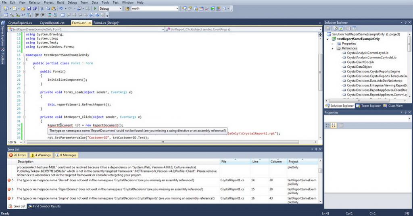The image size is (413, 216).
Task: Switch to the Class View tab
Action: pyautogui.click(x=393, y=106)
